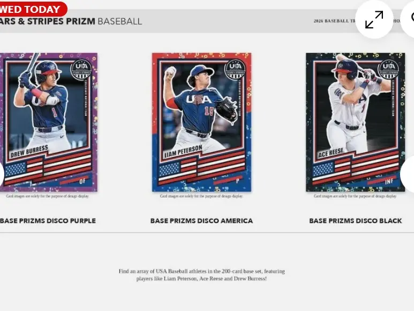Screen dimensions: 414x311
Task: Click the USA Baseball logo on Drew Burress card
Action: [81, 70]
